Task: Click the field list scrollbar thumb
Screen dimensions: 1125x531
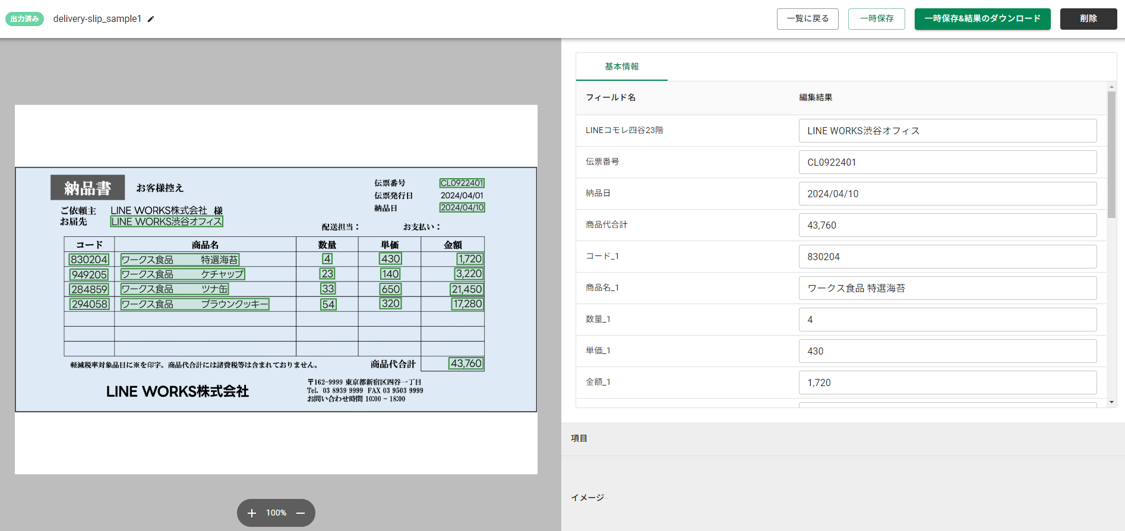Action: (x=1111, y=154)
